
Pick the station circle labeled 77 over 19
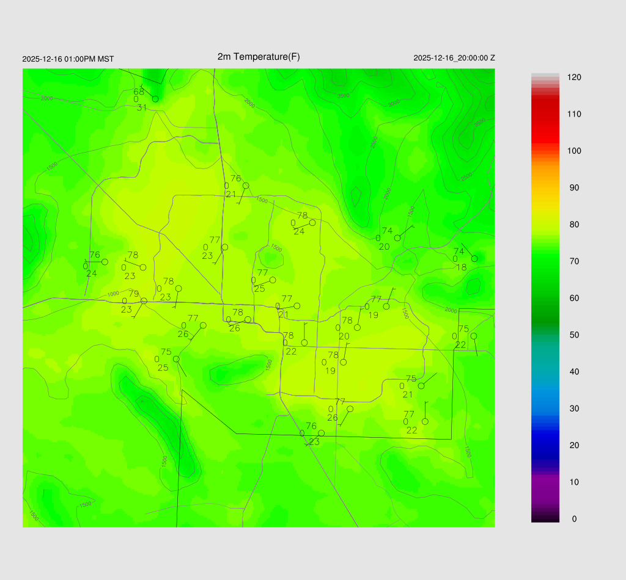click(x=386, y=306)
